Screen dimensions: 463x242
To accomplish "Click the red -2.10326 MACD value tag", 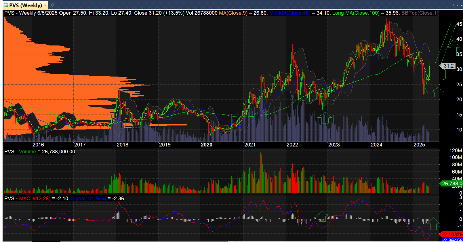I will tap(452, 234).
